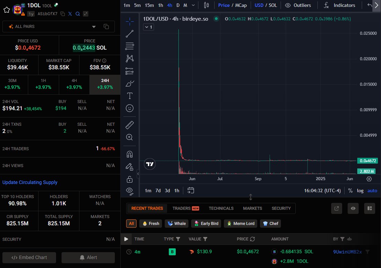Toggle the magnet snap mode

(x=130, y=154)
